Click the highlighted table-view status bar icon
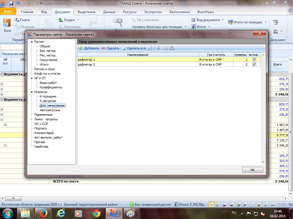This screenshot has height=219, width=293. pyautogui.click(x=211, y=204)
